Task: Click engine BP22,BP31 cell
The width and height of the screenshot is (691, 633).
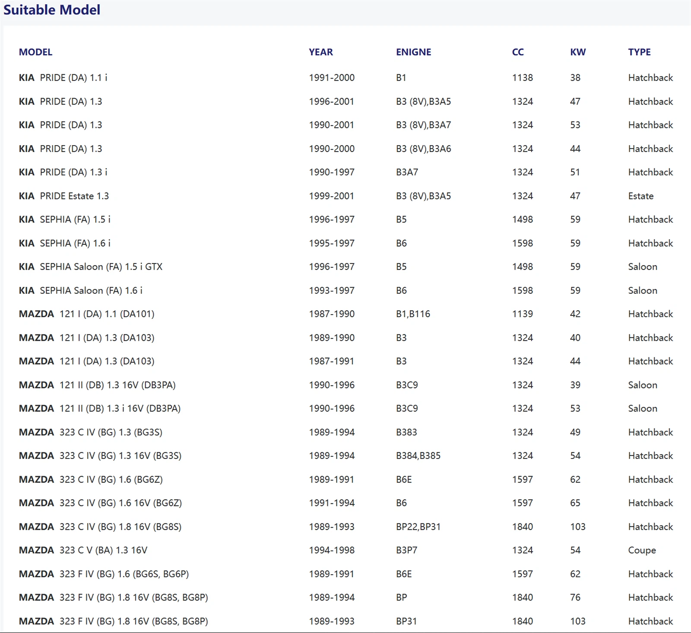Action: tap(418, 527)
